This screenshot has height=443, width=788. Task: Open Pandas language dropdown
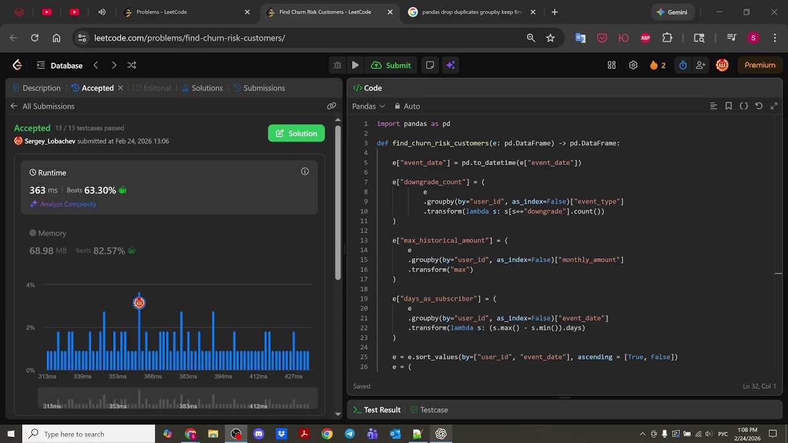click(368, 106)
